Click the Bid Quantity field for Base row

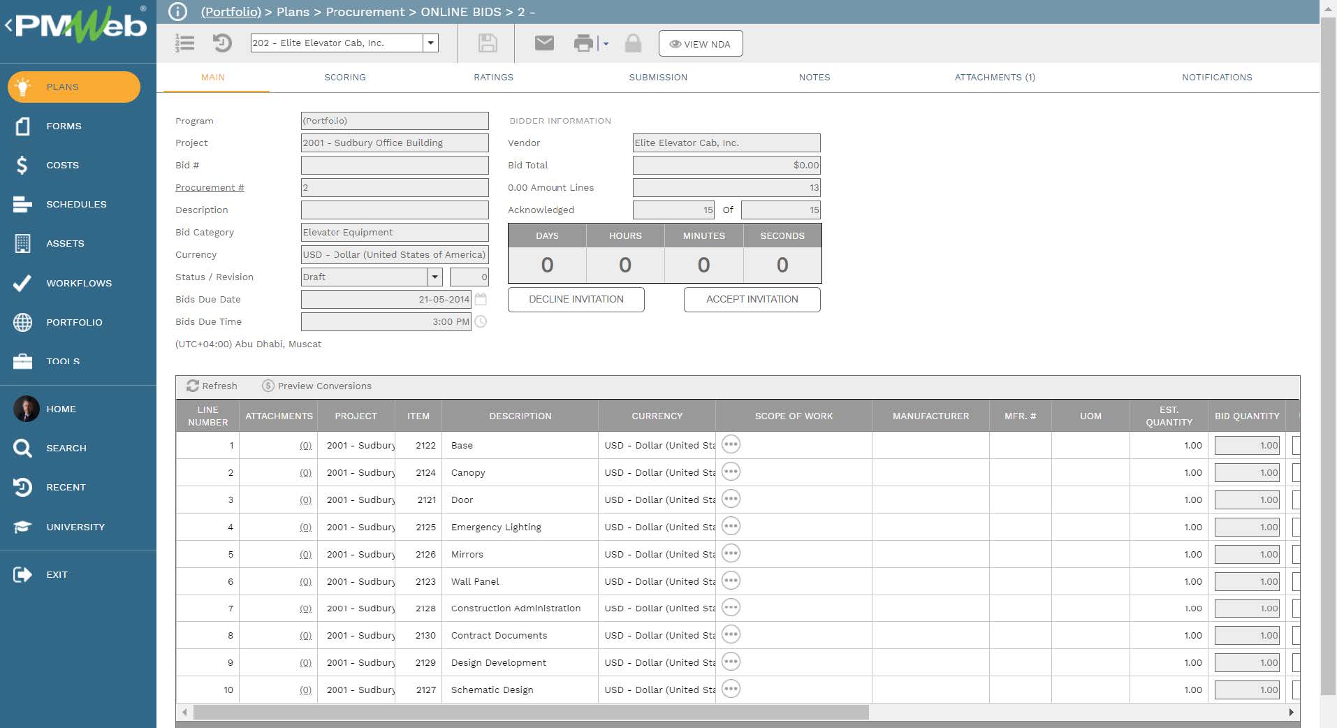pos(1247,445)
